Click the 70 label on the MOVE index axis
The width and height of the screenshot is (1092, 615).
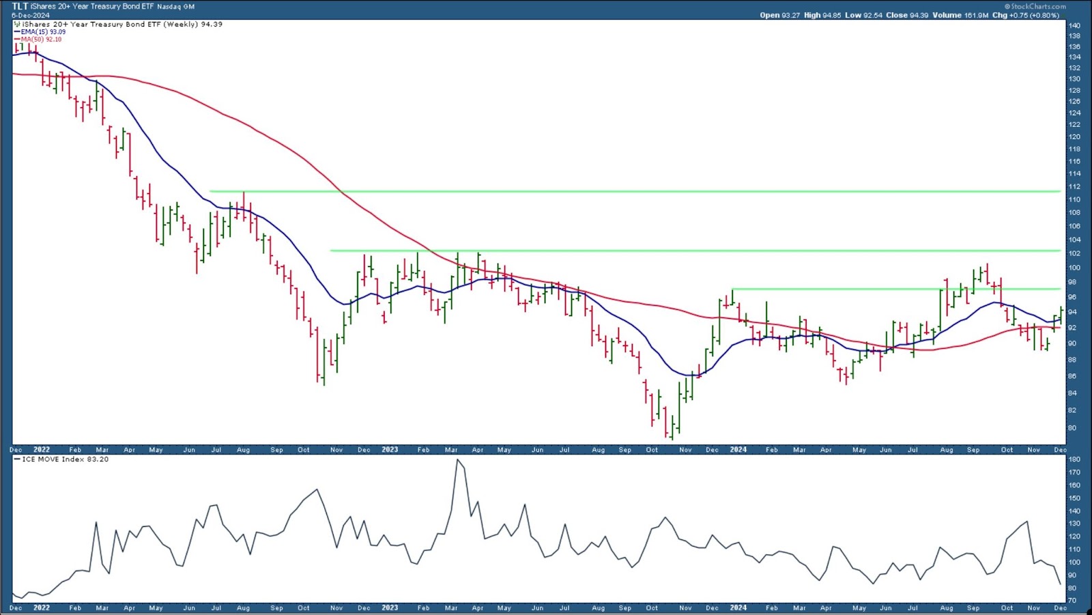coord(1072,601)
